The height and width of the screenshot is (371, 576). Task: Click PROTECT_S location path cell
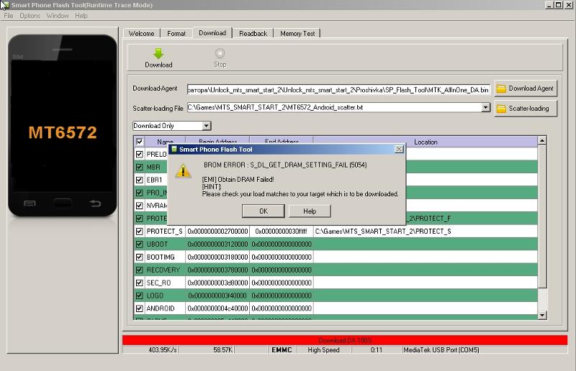click(x=426, y=232)
